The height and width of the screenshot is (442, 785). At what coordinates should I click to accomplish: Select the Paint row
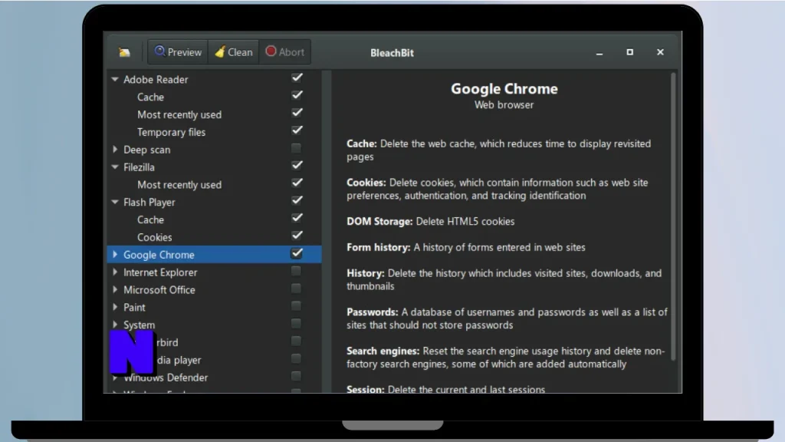pos(215,307)
